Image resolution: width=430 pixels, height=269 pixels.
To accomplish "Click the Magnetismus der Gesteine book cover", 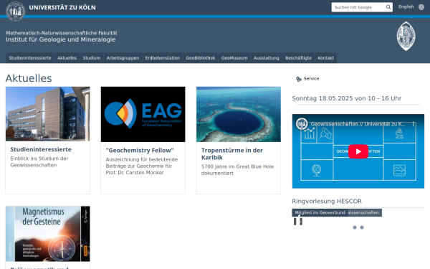I will point(48,234).
